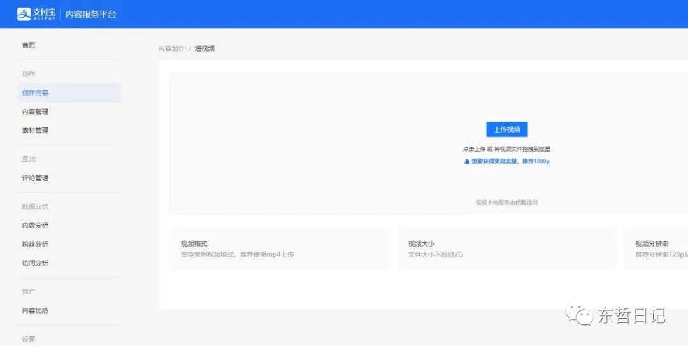Screen dimensions: 688x346
Task: Open 访问分析 in the sidebar
Action: 35,263
